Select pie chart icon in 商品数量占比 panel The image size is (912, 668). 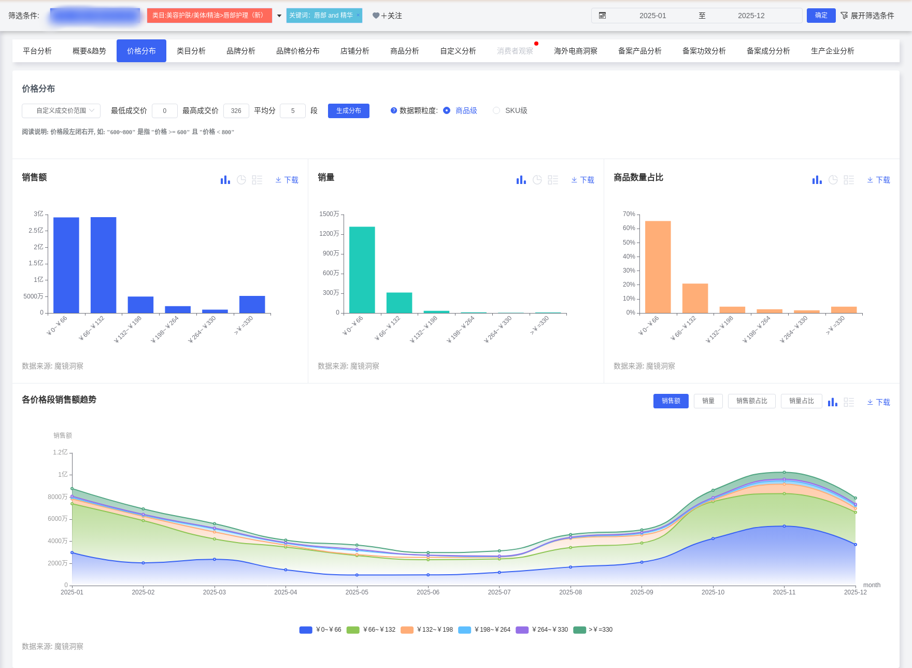[833, 180]
